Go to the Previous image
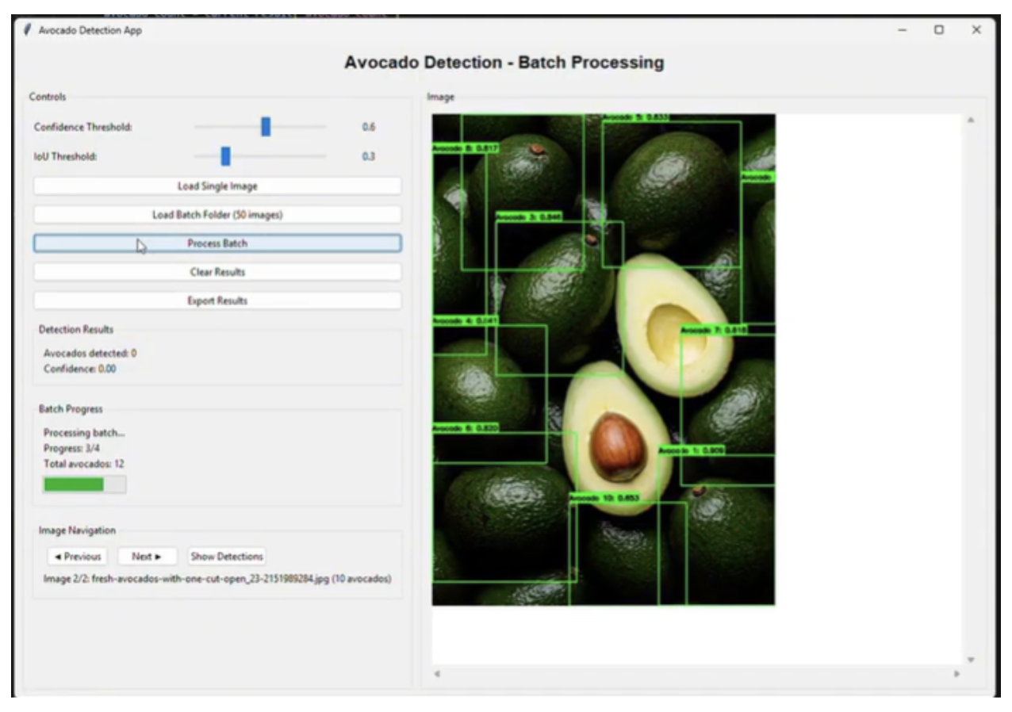 click(x=75, y=557)
